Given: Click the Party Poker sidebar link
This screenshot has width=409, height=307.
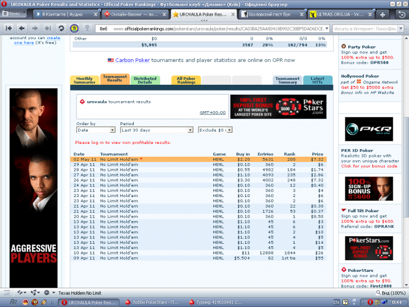Looking at the screenshot, I should [x=362, y=47].
